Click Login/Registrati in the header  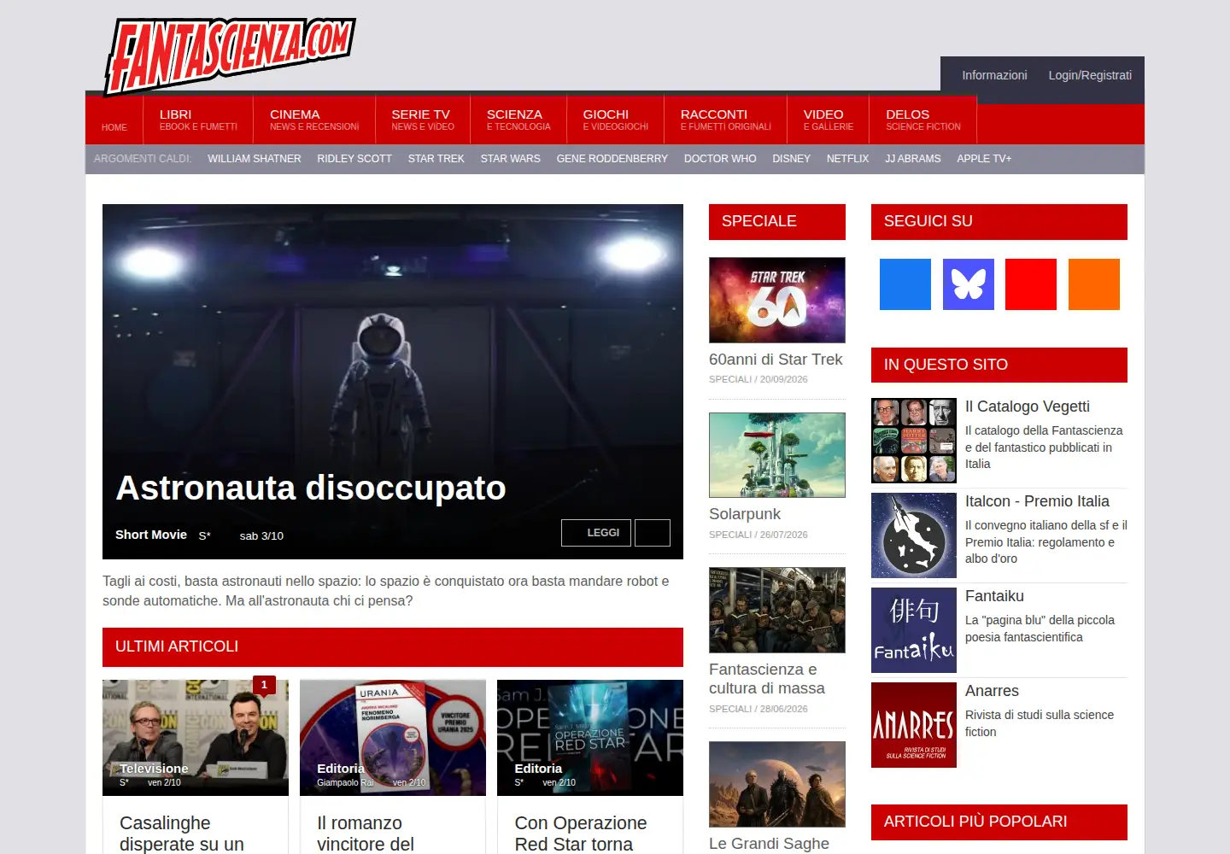pyautogui.click(x=1090, y=75)
